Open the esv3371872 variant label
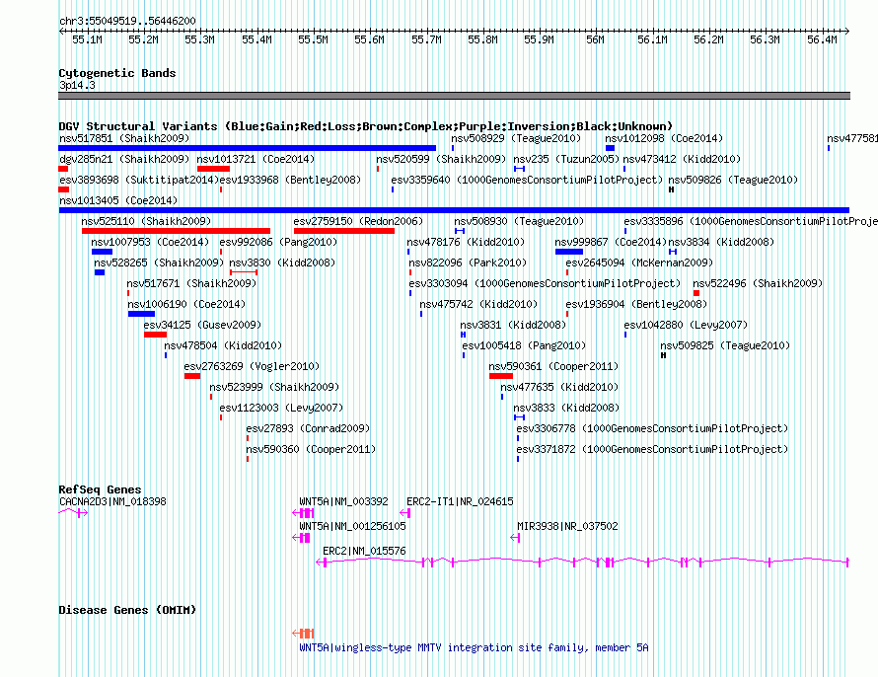878x677 pixels. point(652,449)
